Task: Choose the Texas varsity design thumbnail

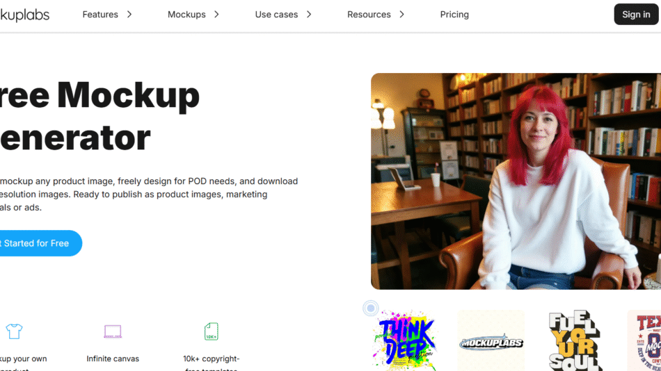Action: click(x=644, y=340)
